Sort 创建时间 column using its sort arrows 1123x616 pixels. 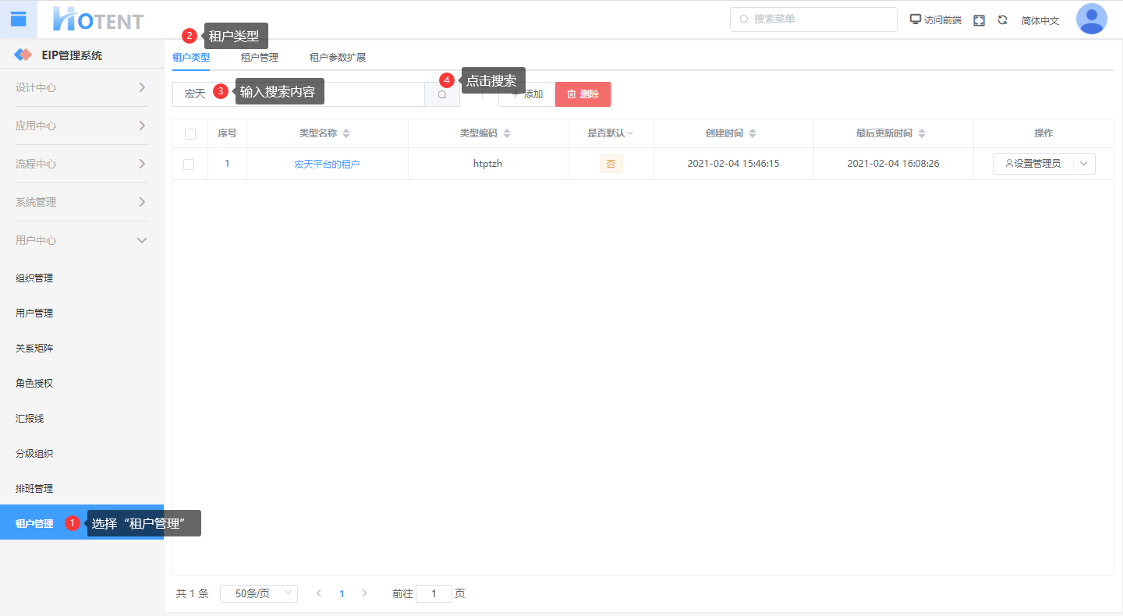tap(752, 133)
